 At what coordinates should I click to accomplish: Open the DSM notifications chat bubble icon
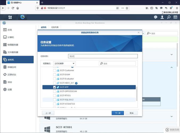point(156,17)
